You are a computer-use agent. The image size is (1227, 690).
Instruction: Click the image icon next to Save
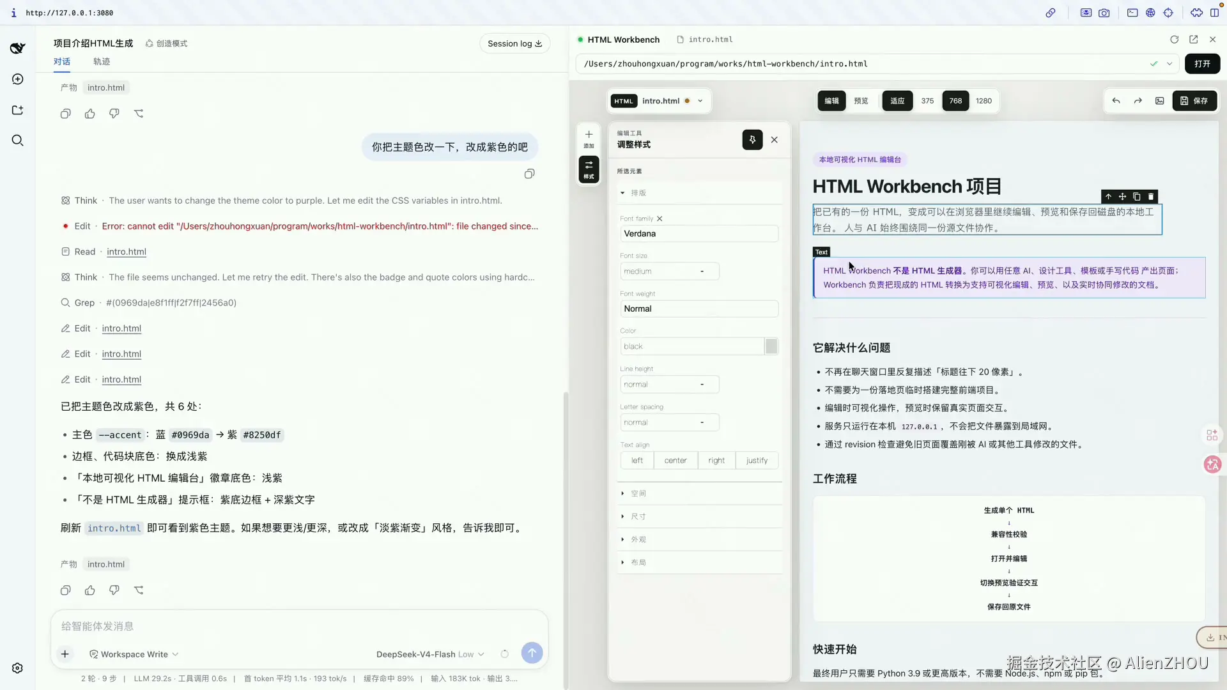click(1159, 101)
